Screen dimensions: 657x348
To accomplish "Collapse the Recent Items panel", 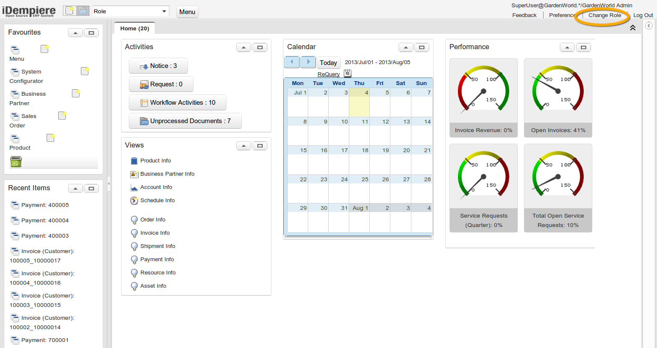I will click(75, 189).
